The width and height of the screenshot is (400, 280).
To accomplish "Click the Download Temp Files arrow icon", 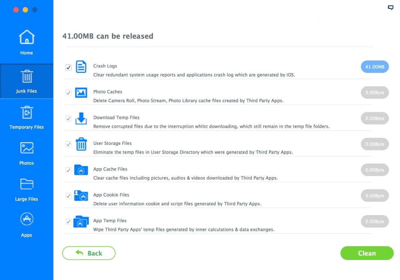I will [81, 118].
